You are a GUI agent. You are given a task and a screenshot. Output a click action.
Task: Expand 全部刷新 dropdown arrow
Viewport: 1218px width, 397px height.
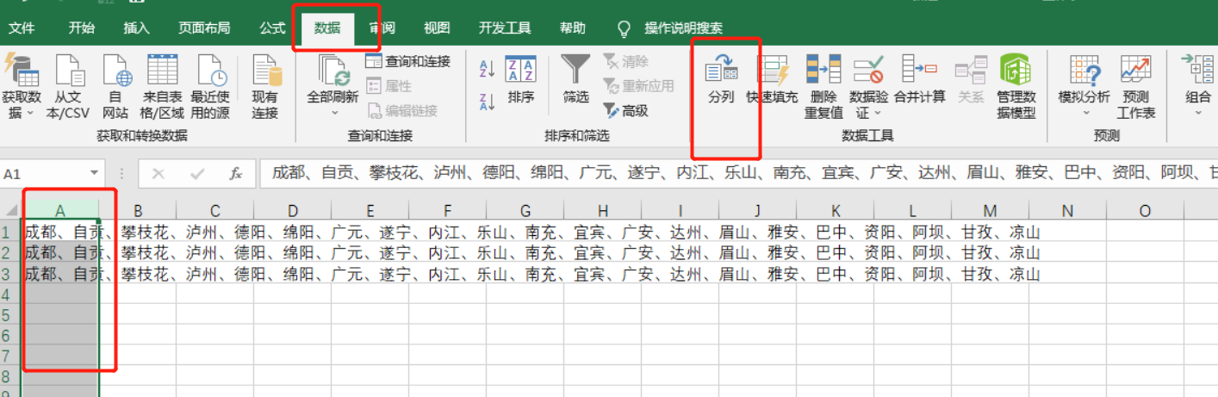pyautogui.click(x=335, y=113)
